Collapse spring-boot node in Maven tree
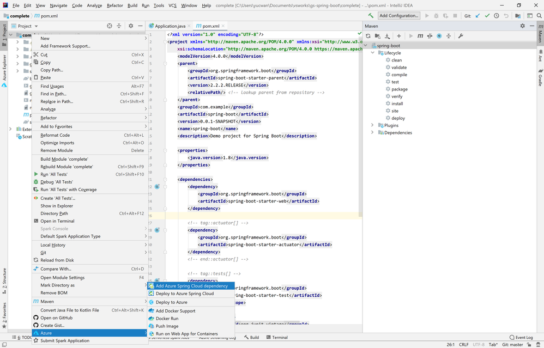Viewport: 544px width, 348px height. [365, 45]
